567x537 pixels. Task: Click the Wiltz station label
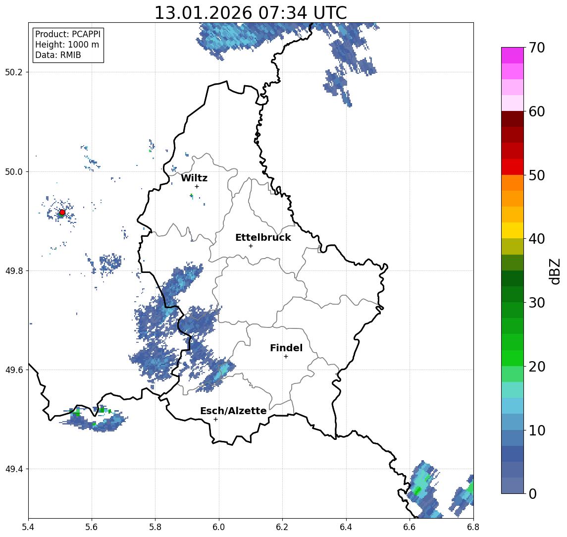194,178
